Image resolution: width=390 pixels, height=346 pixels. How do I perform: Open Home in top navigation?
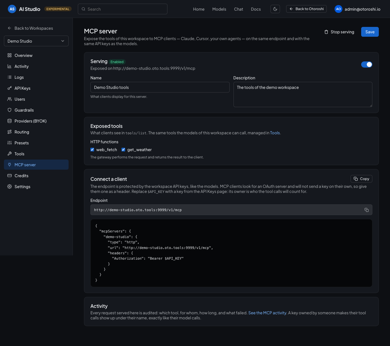click(x=199, y=9)
